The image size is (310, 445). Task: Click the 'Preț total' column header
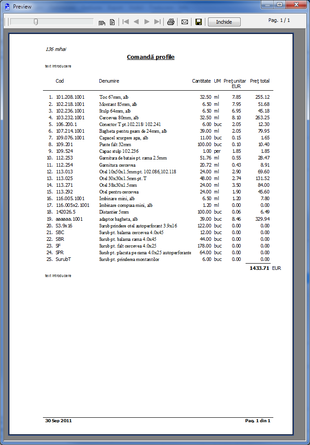click(x=260, y=81)
